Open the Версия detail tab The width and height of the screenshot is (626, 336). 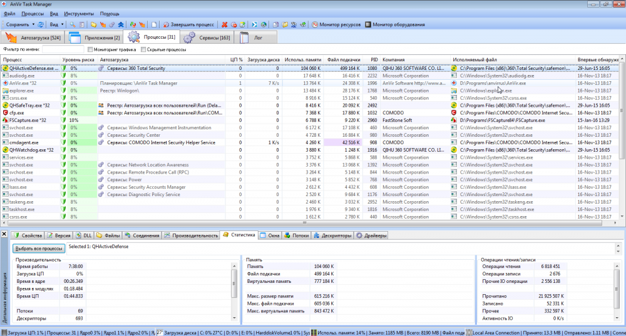(x=59, y=235)
